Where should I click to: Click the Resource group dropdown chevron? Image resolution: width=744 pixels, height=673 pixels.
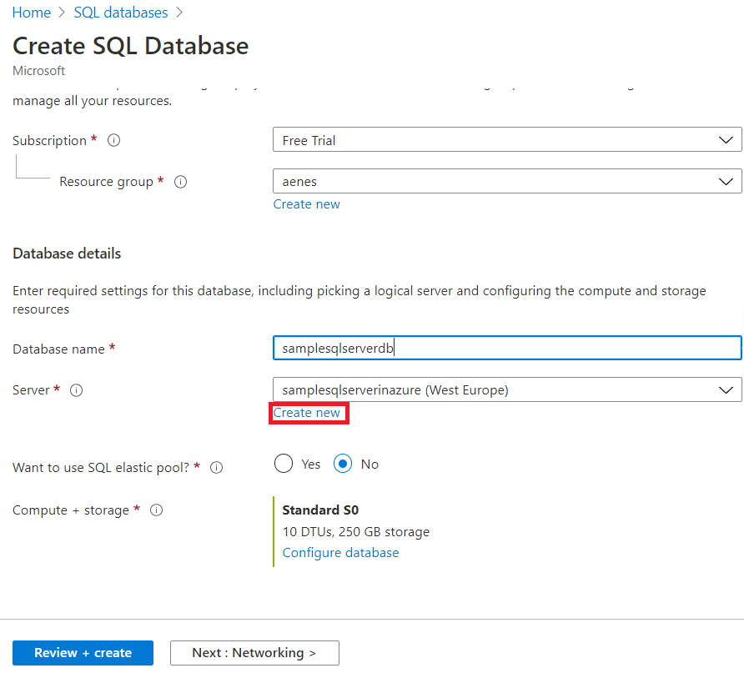pos(726,181)
